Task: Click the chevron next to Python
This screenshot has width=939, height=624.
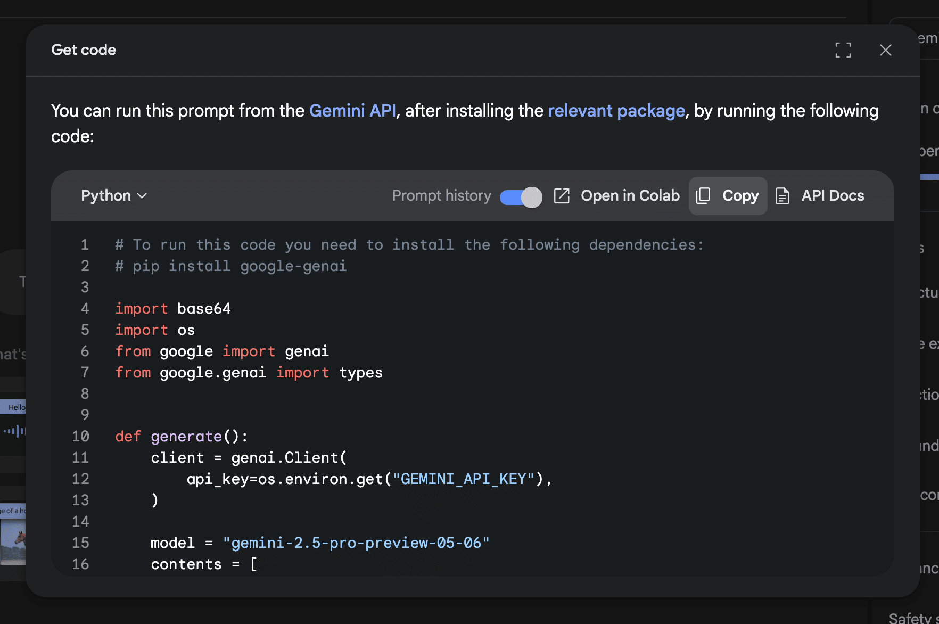Action: 142,196
